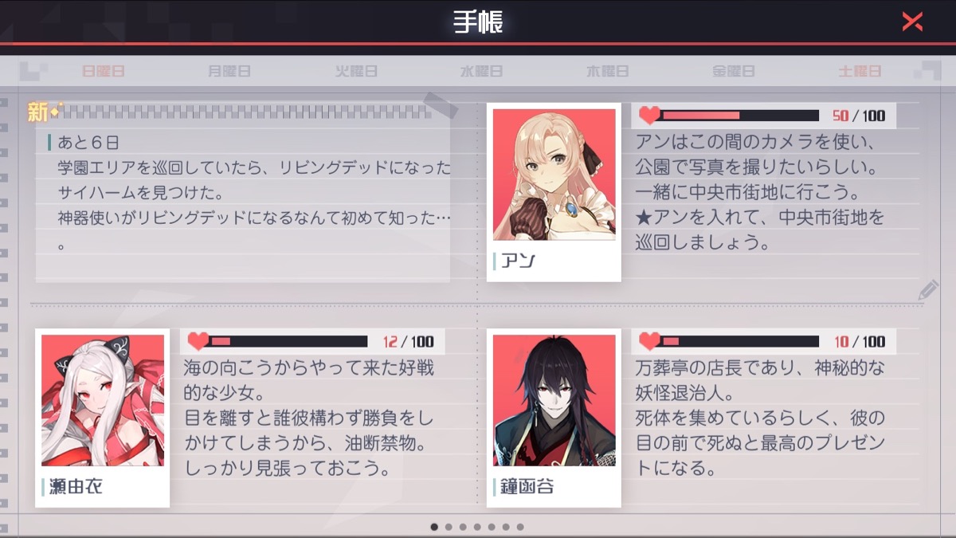This screenshot has height=538, width=956.
Task: Open 瀬由衣's character portrait card
Action: (102, 418)
